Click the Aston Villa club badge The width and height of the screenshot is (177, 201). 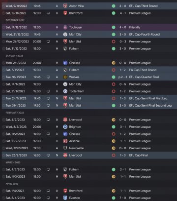coord(65,6)
